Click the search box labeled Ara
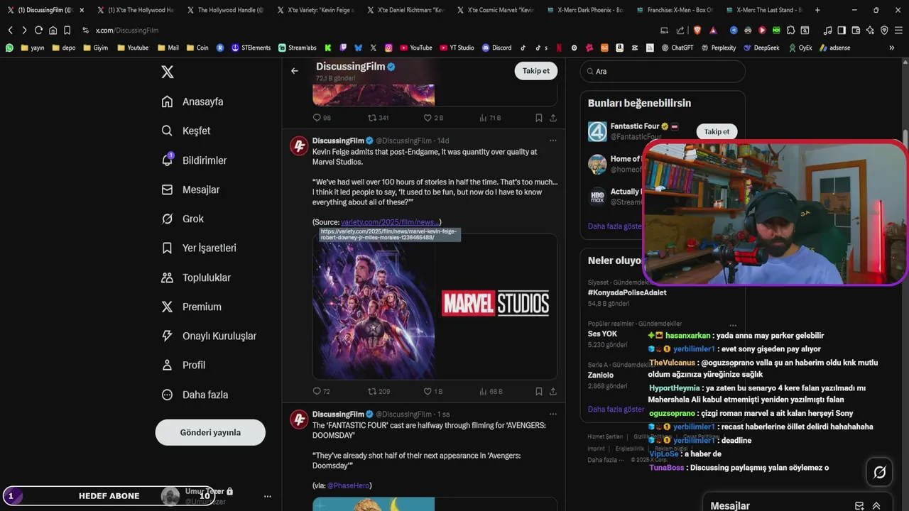This screenshot has width=909, height=511. (663, 72)
